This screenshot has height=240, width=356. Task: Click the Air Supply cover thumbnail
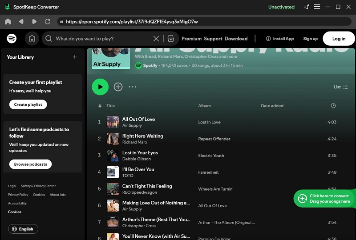(x=111, y=58)
